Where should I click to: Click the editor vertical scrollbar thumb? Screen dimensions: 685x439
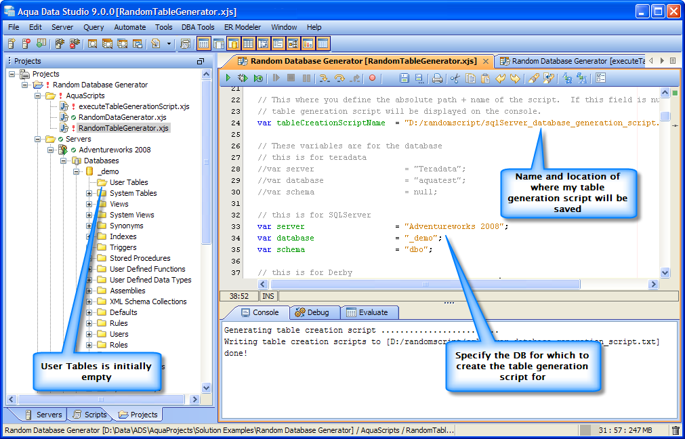(665, 116)
